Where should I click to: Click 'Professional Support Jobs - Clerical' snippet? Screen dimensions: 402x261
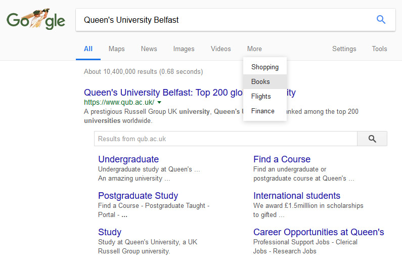click(x=305, y=242)
